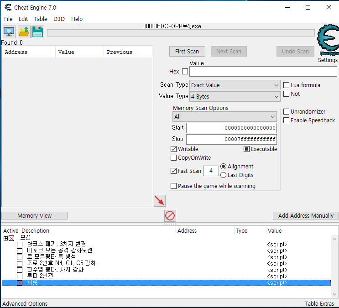Select the Last Digits radio button

pos(223,175)
